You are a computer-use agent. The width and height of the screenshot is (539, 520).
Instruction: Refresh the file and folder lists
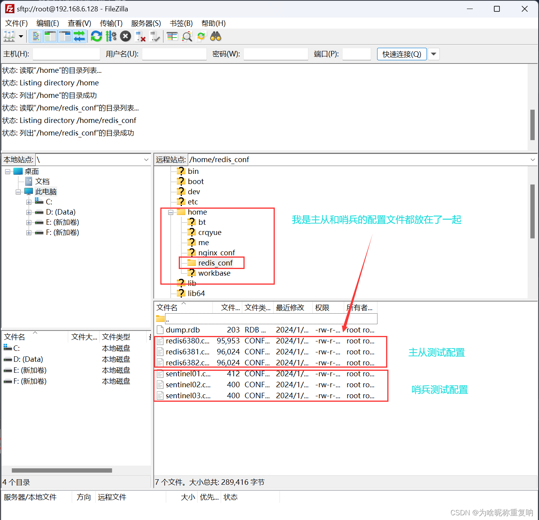coord(96,36)
